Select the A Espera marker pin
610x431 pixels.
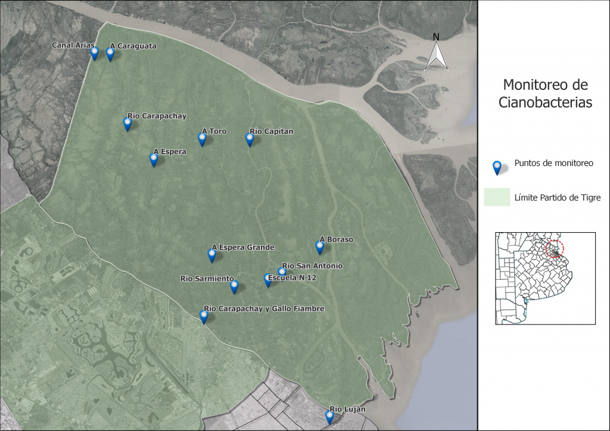point(154,160)
